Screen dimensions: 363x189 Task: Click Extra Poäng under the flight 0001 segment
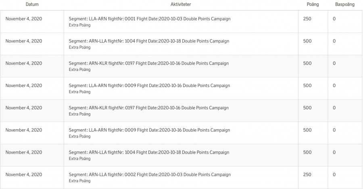(79, 25)
